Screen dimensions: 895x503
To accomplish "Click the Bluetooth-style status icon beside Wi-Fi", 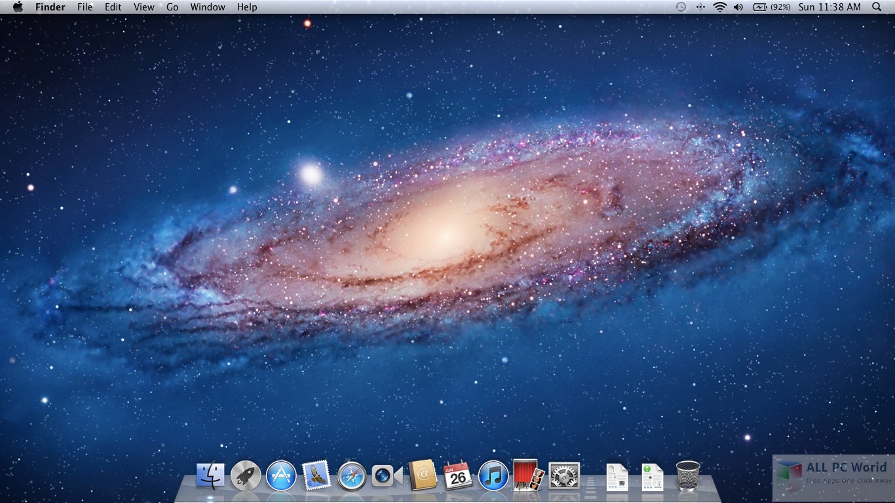I will pyautogui.click(x=700, y=7).
